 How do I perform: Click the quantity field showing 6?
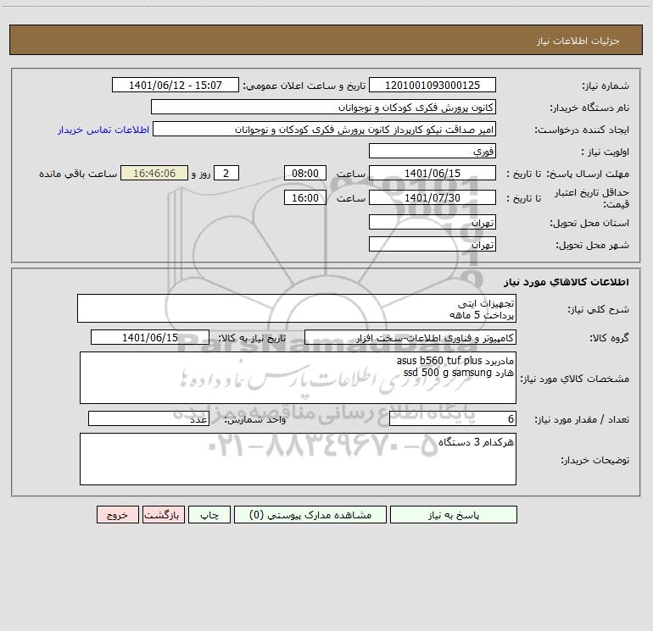(453, 418)
